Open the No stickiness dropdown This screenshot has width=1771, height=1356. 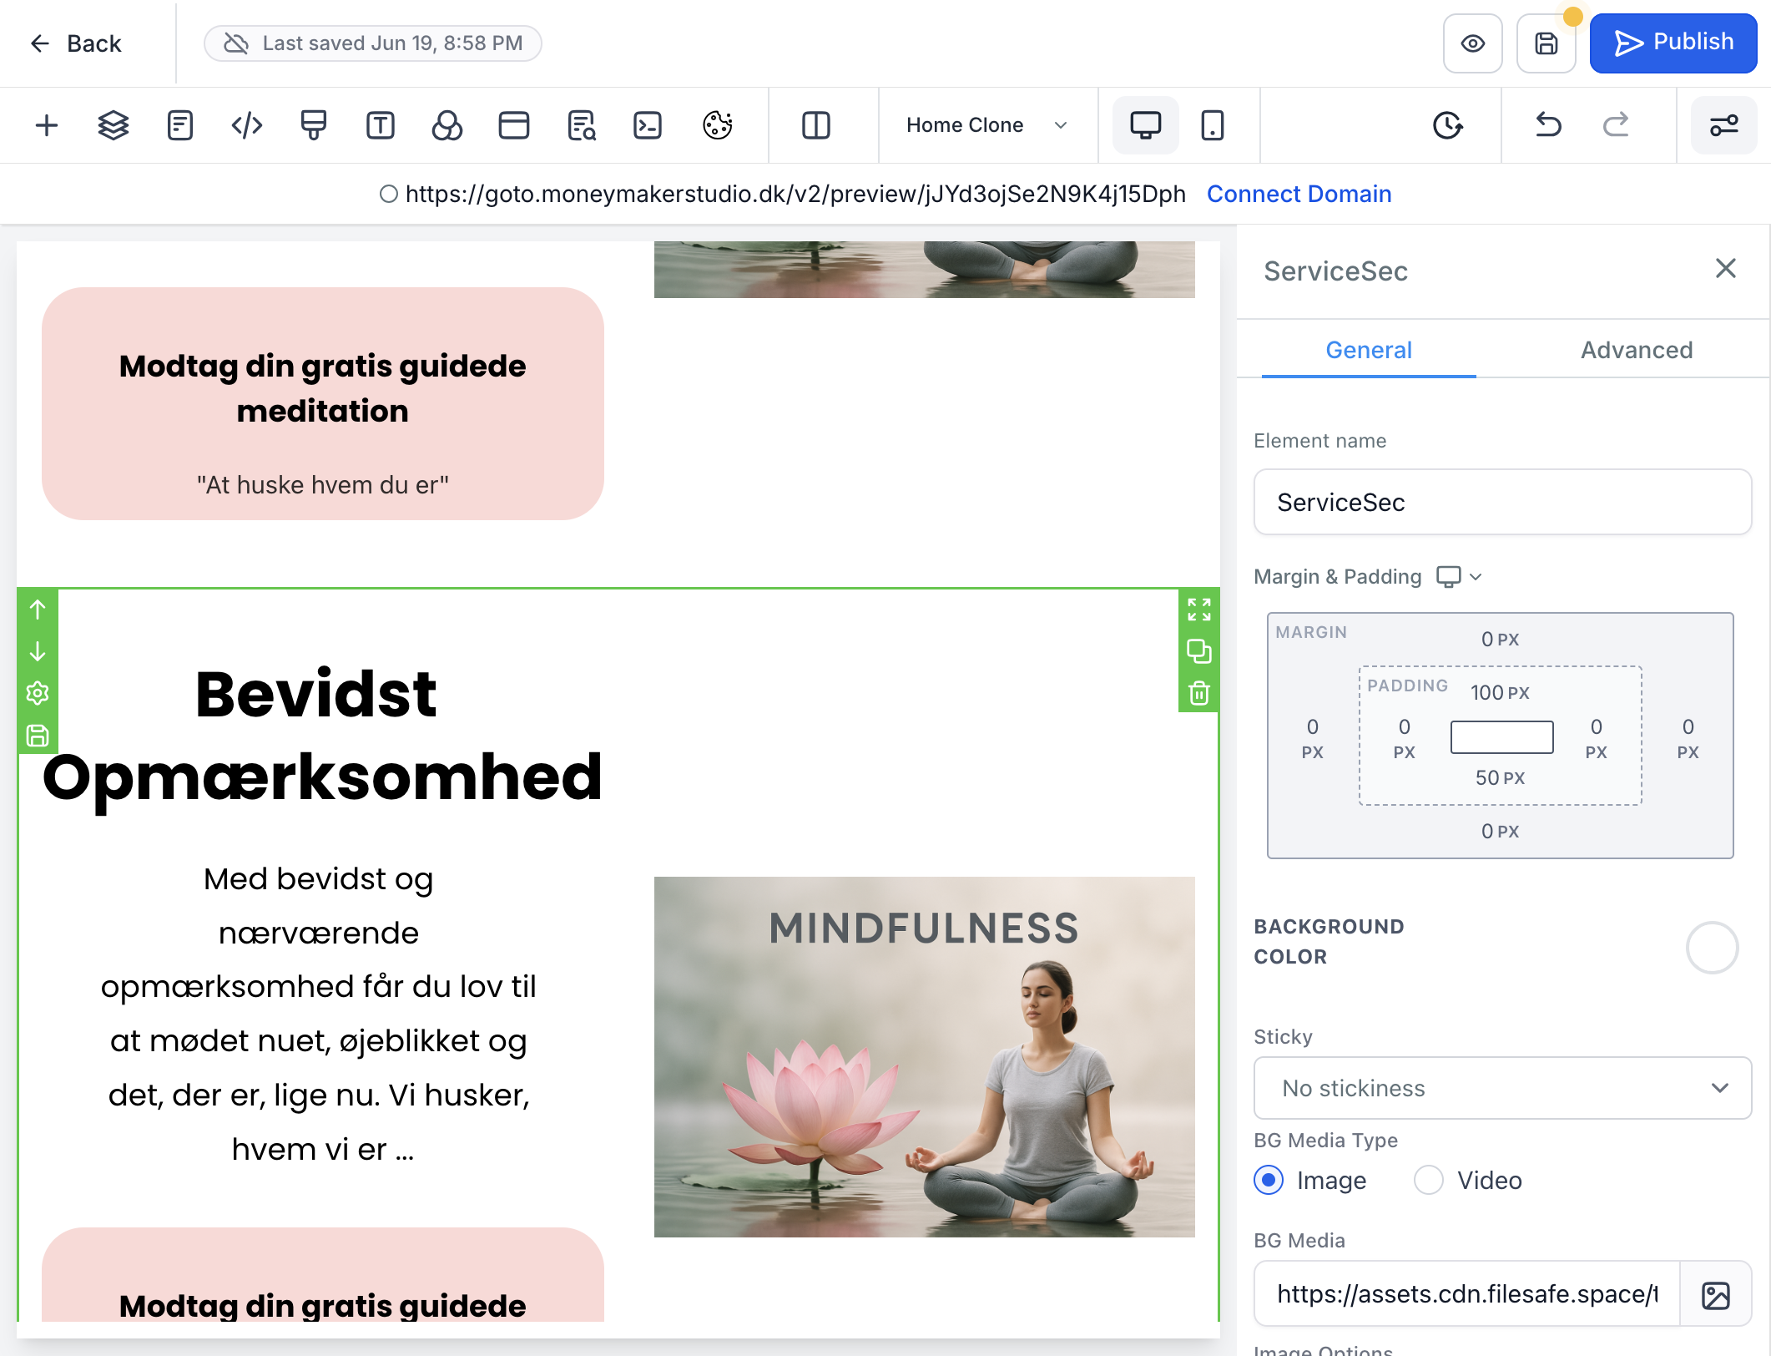tap(1502, 1088)
